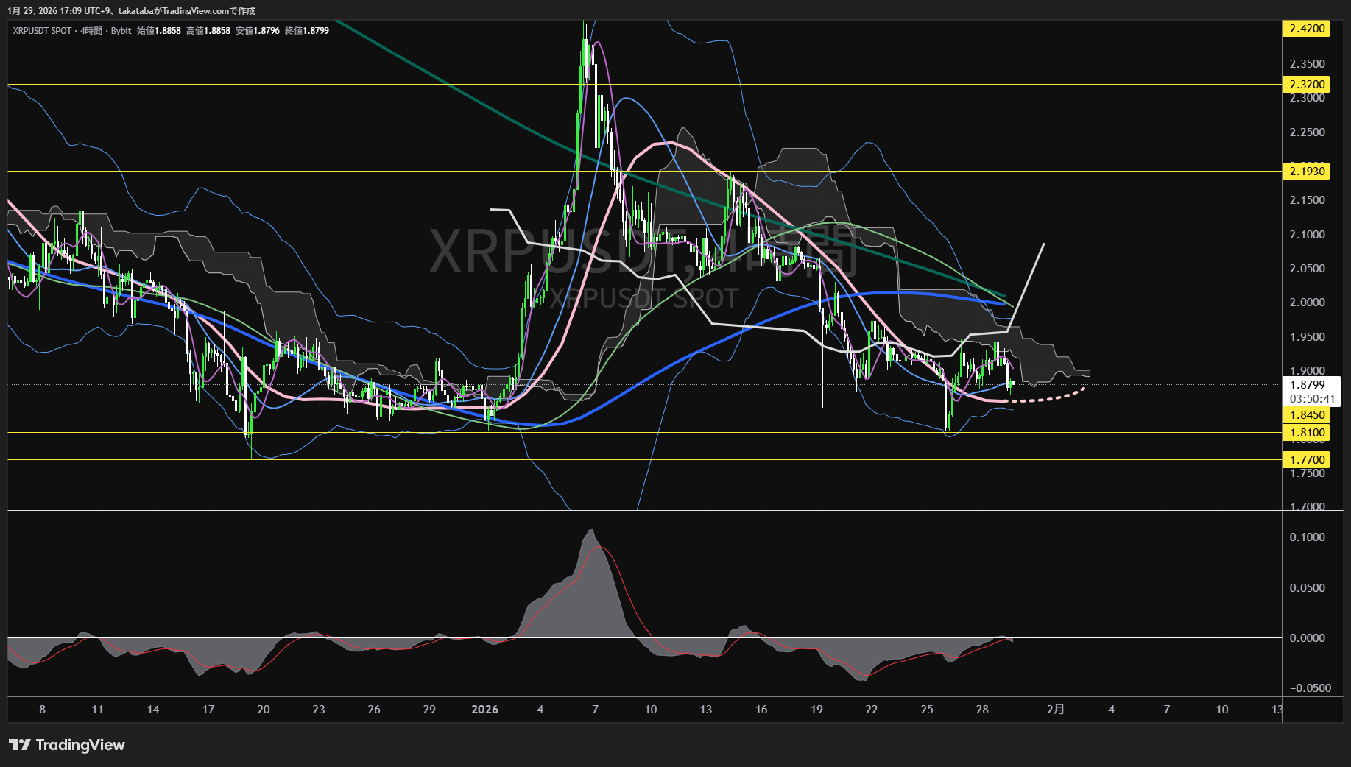
Task: Select the yellow 2.4200 price label
Action: click(1307, 29)
